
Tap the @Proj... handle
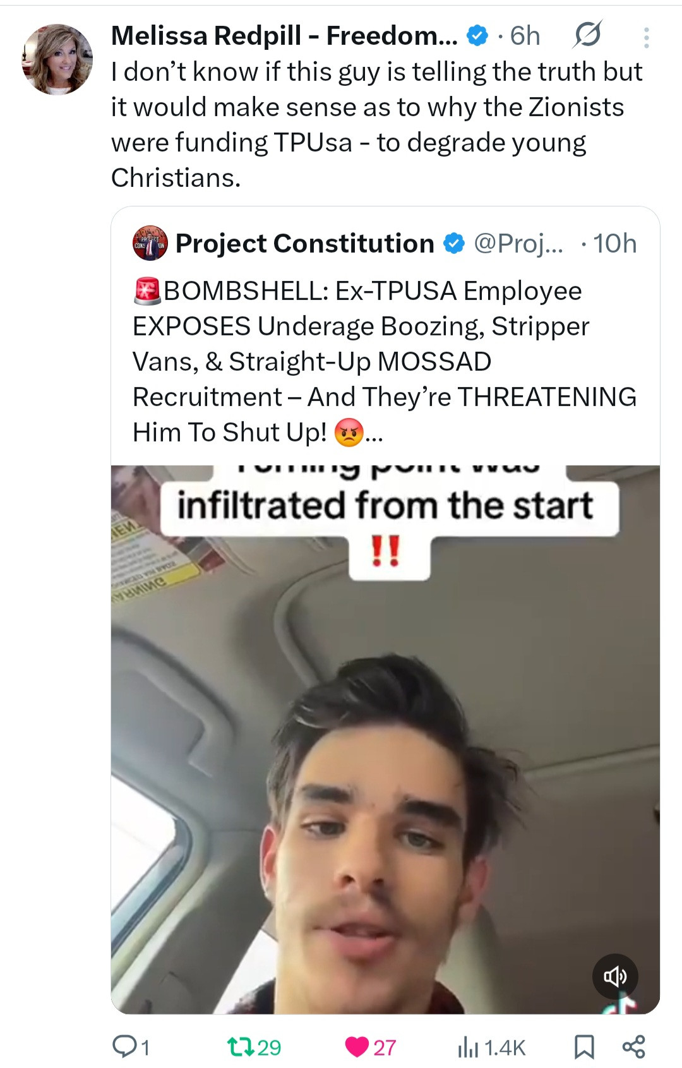point(518,244)
